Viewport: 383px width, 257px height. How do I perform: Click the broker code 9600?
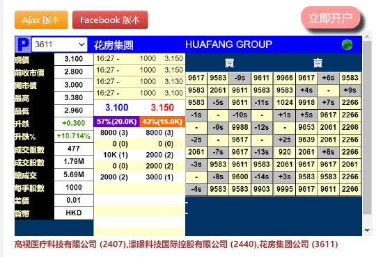point(240,177)
